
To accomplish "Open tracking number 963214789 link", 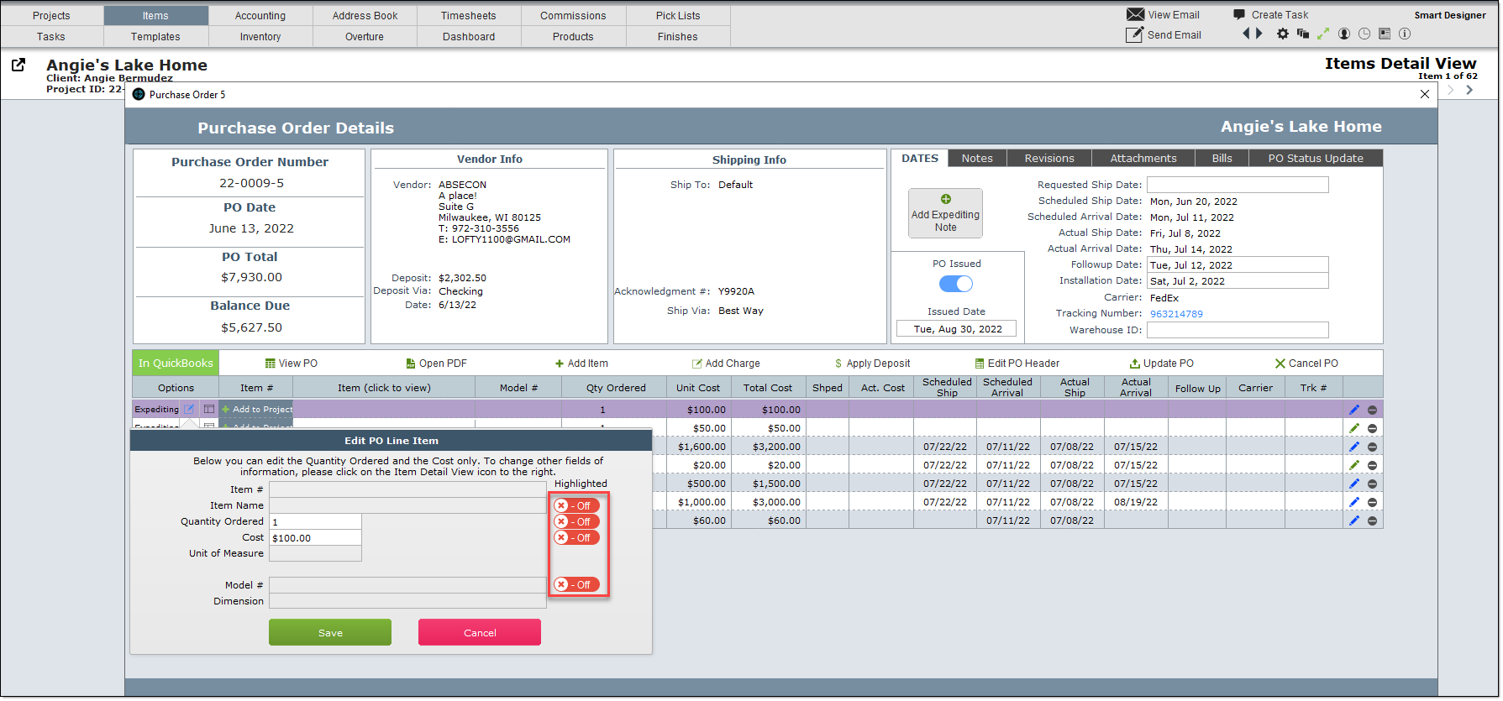I will [x=1176, y=313].
